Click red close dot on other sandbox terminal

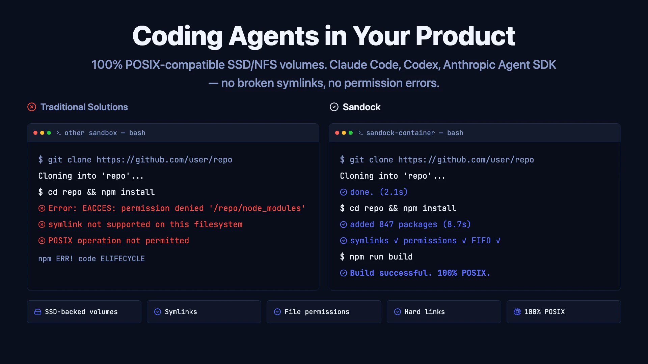[35, 133]
